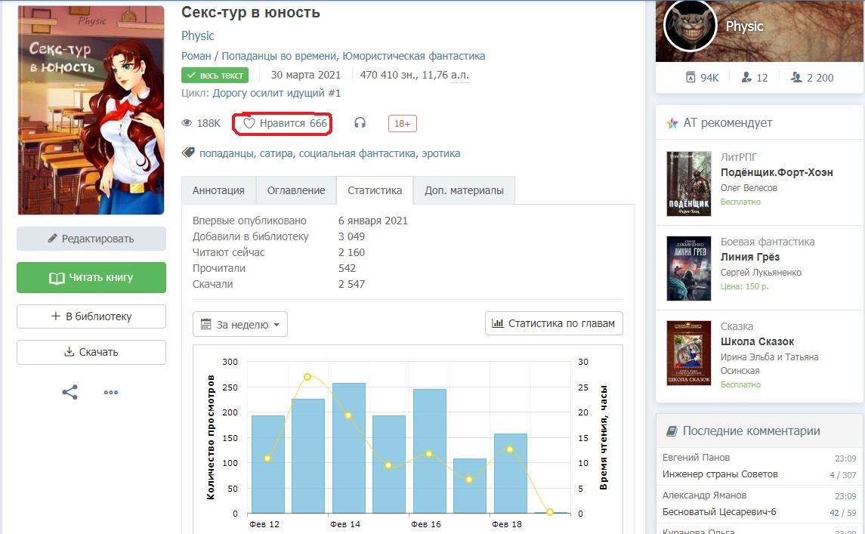Click the 'Скачать' download button
865x534 pixels.
pos(91,352)
